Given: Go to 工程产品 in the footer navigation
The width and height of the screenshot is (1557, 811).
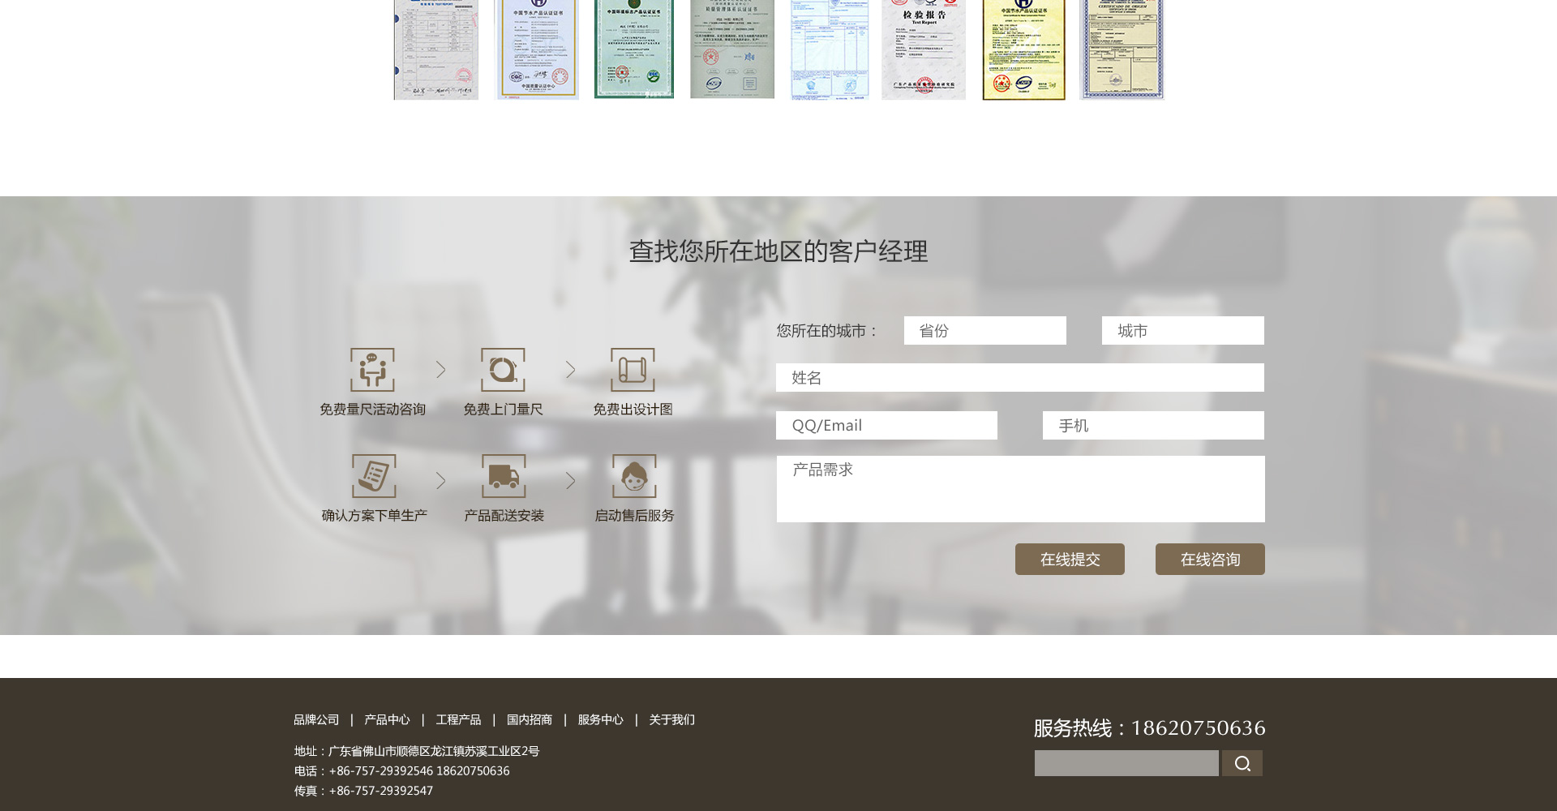Looking at the screenshot, I should [458, 719].
